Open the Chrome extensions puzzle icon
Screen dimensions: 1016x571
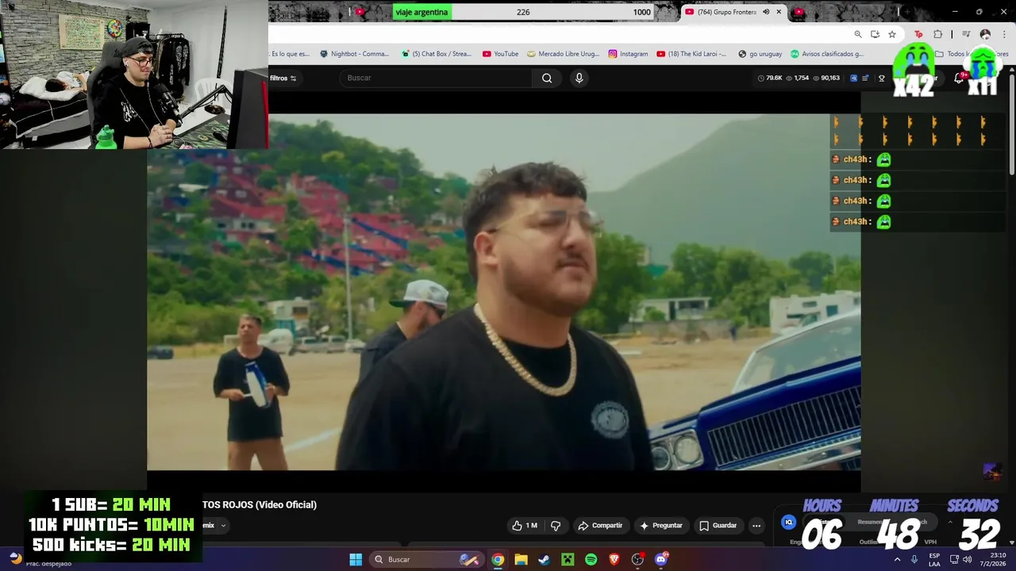(938, 34)
